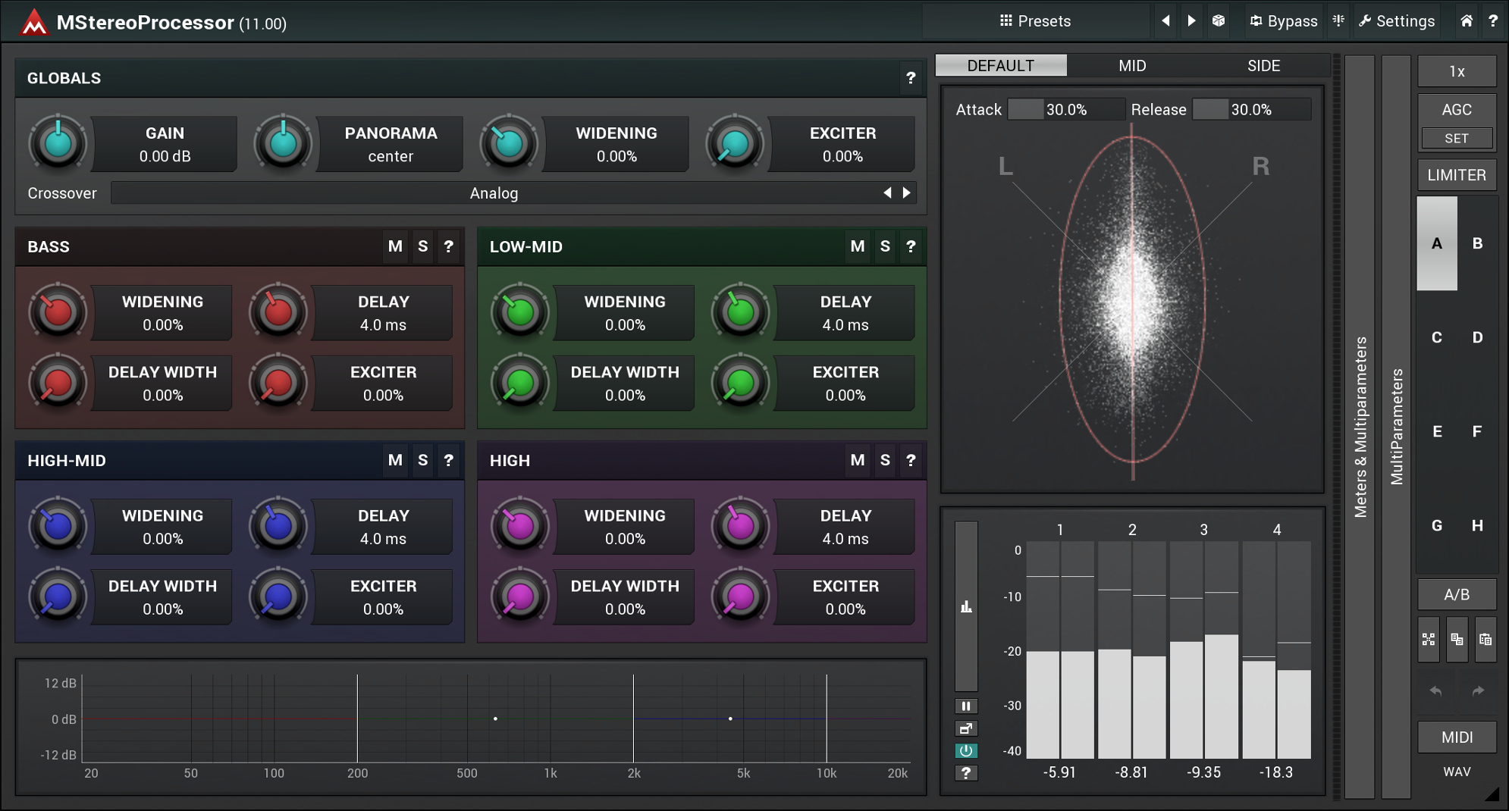Click the paste settings icon
This screenshot has width=1509, height=811.
pyautogui.click(x=1485, y=639)
